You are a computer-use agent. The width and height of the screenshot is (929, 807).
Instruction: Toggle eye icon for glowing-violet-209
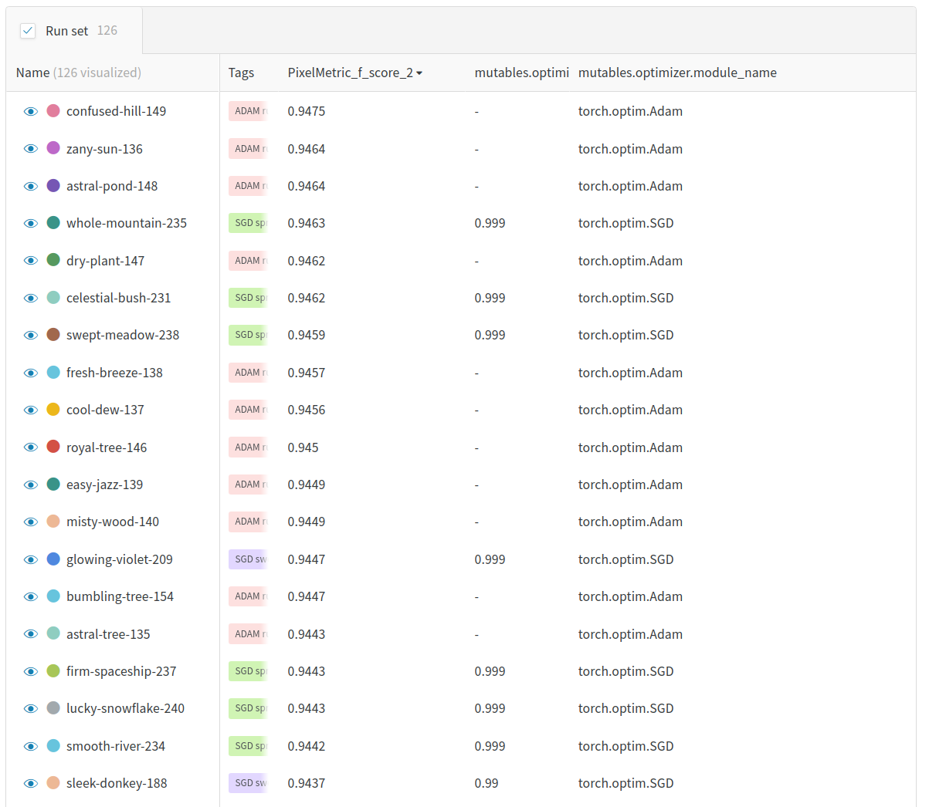31,560
